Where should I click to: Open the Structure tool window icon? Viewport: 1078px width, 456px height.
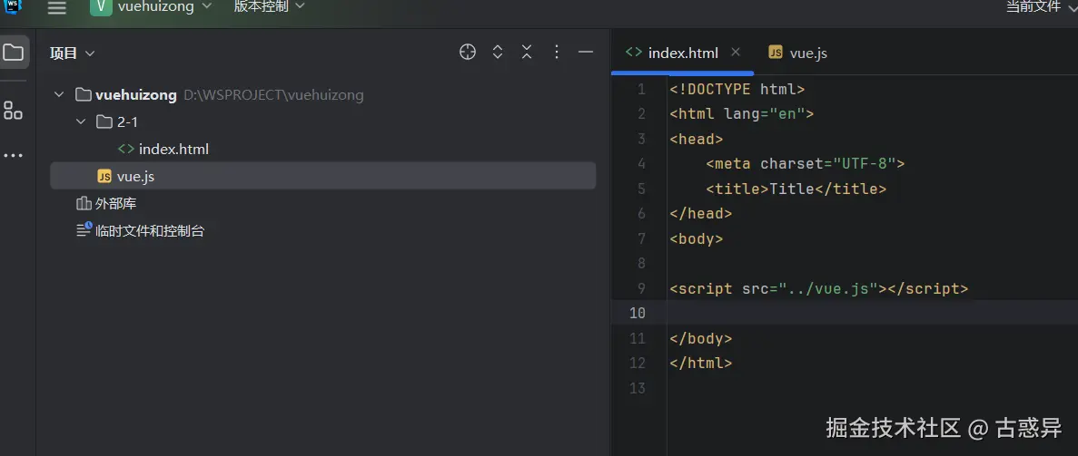[14, 111]
